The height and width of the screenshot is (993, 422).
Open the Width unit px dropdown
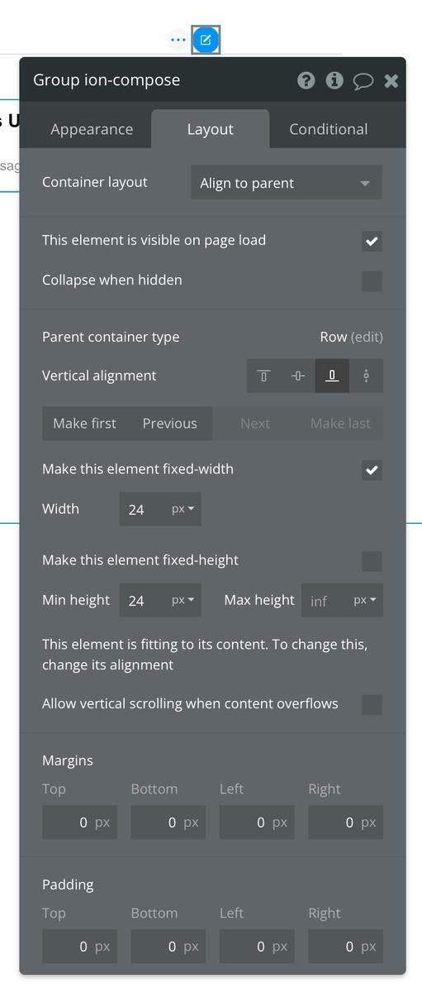tap(183, 509)
